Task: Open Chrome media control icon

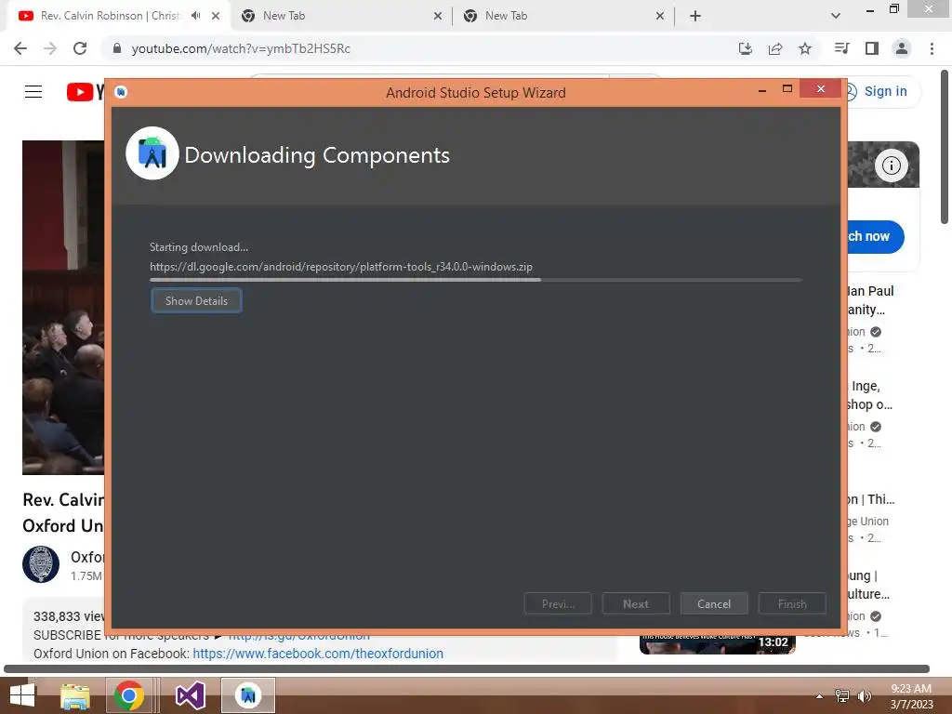Action: tap(841, 48)
